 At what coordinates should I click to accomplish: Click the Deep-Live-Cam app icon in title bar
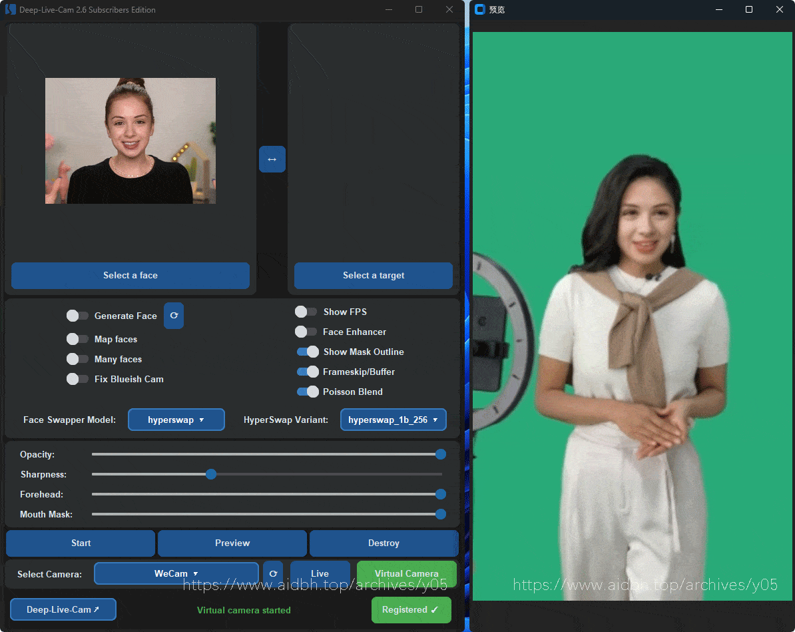[x=10, y=10]
